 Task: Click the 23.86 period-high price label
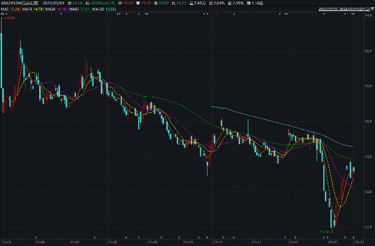tap(9, 18)
